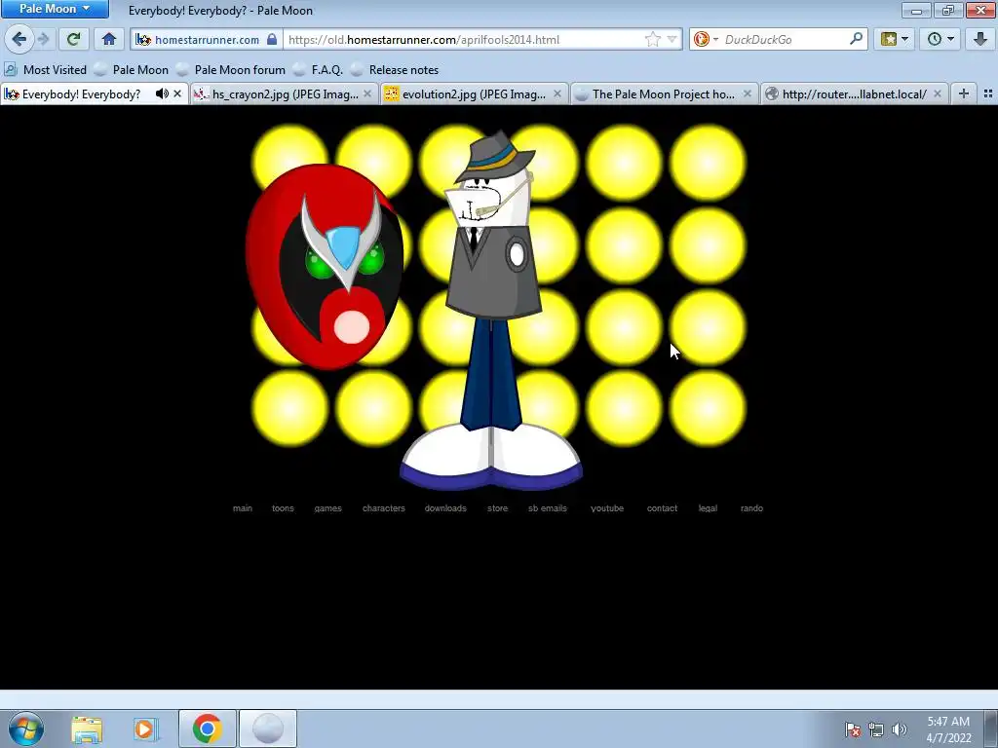Bookmark this page with the star
The height and width of the screenshot is (748, 998).
click(652, 39)
